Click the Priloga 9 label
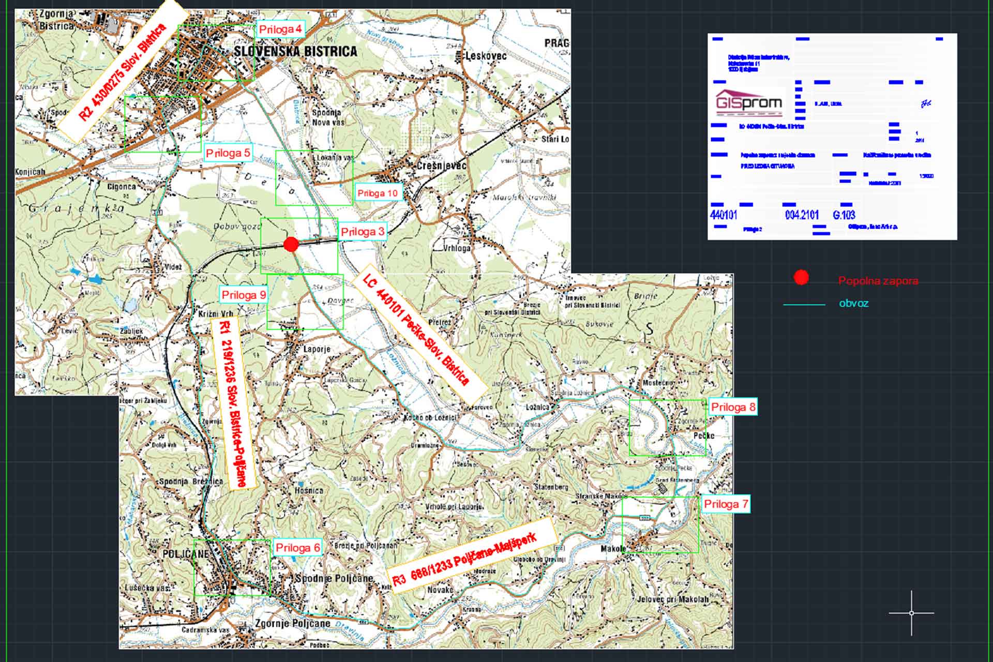Image resolution: width=993 pixels, height=662 pixels. [x=244, y=295]
